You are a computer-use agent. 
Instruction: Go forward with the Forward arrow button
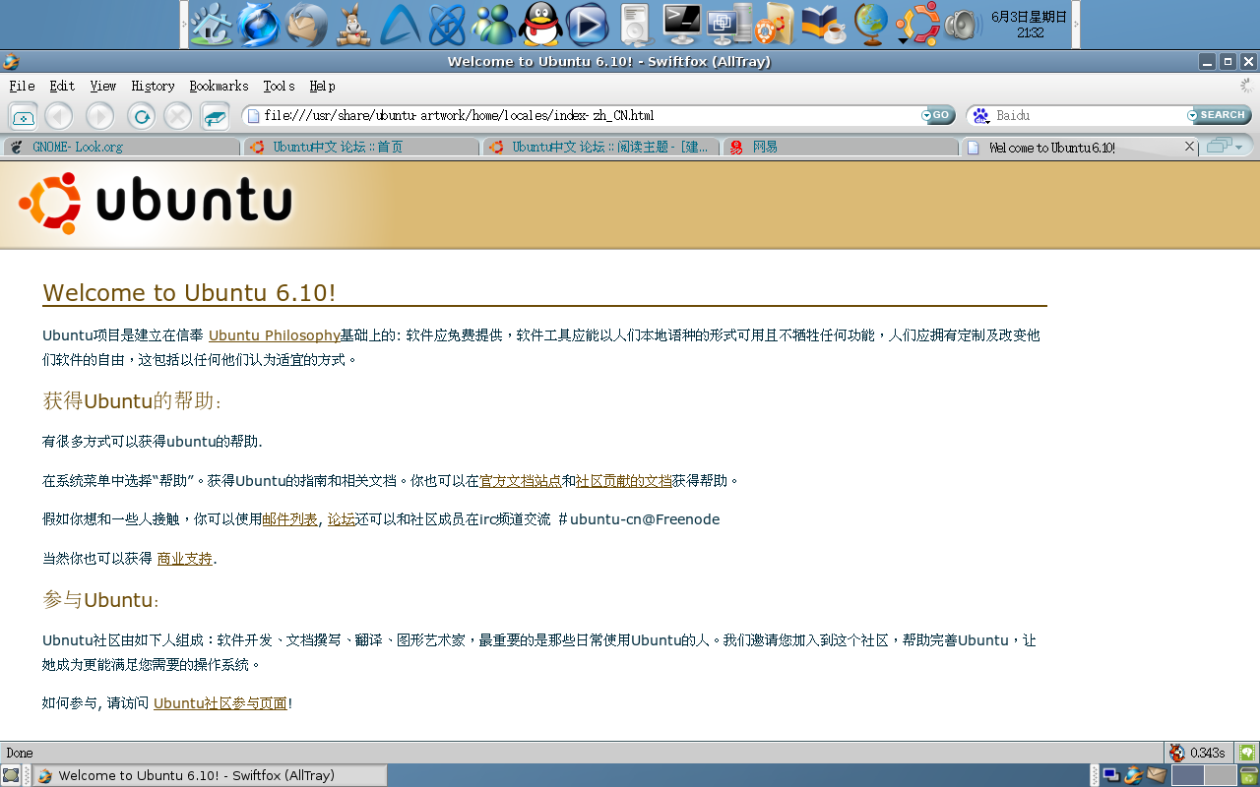[99, 116]
